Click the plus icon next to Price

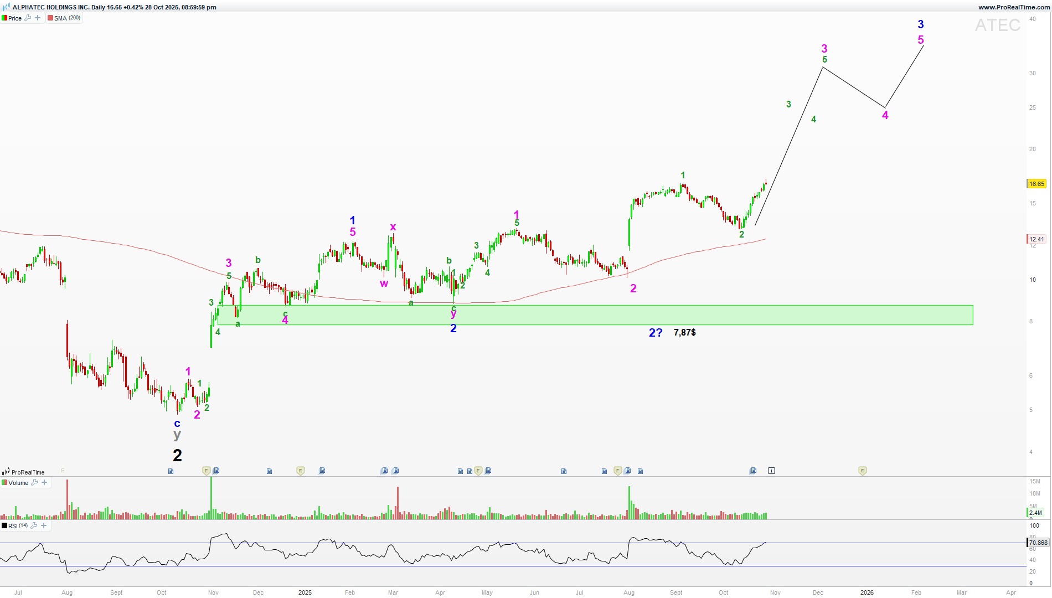[x=38, y=18]
